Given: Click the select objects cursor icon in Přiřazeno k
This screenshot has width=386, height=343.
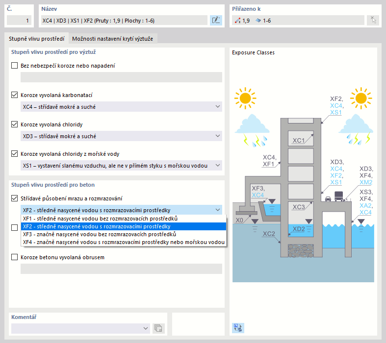Looking at the screenshot, I should (373, 20).
